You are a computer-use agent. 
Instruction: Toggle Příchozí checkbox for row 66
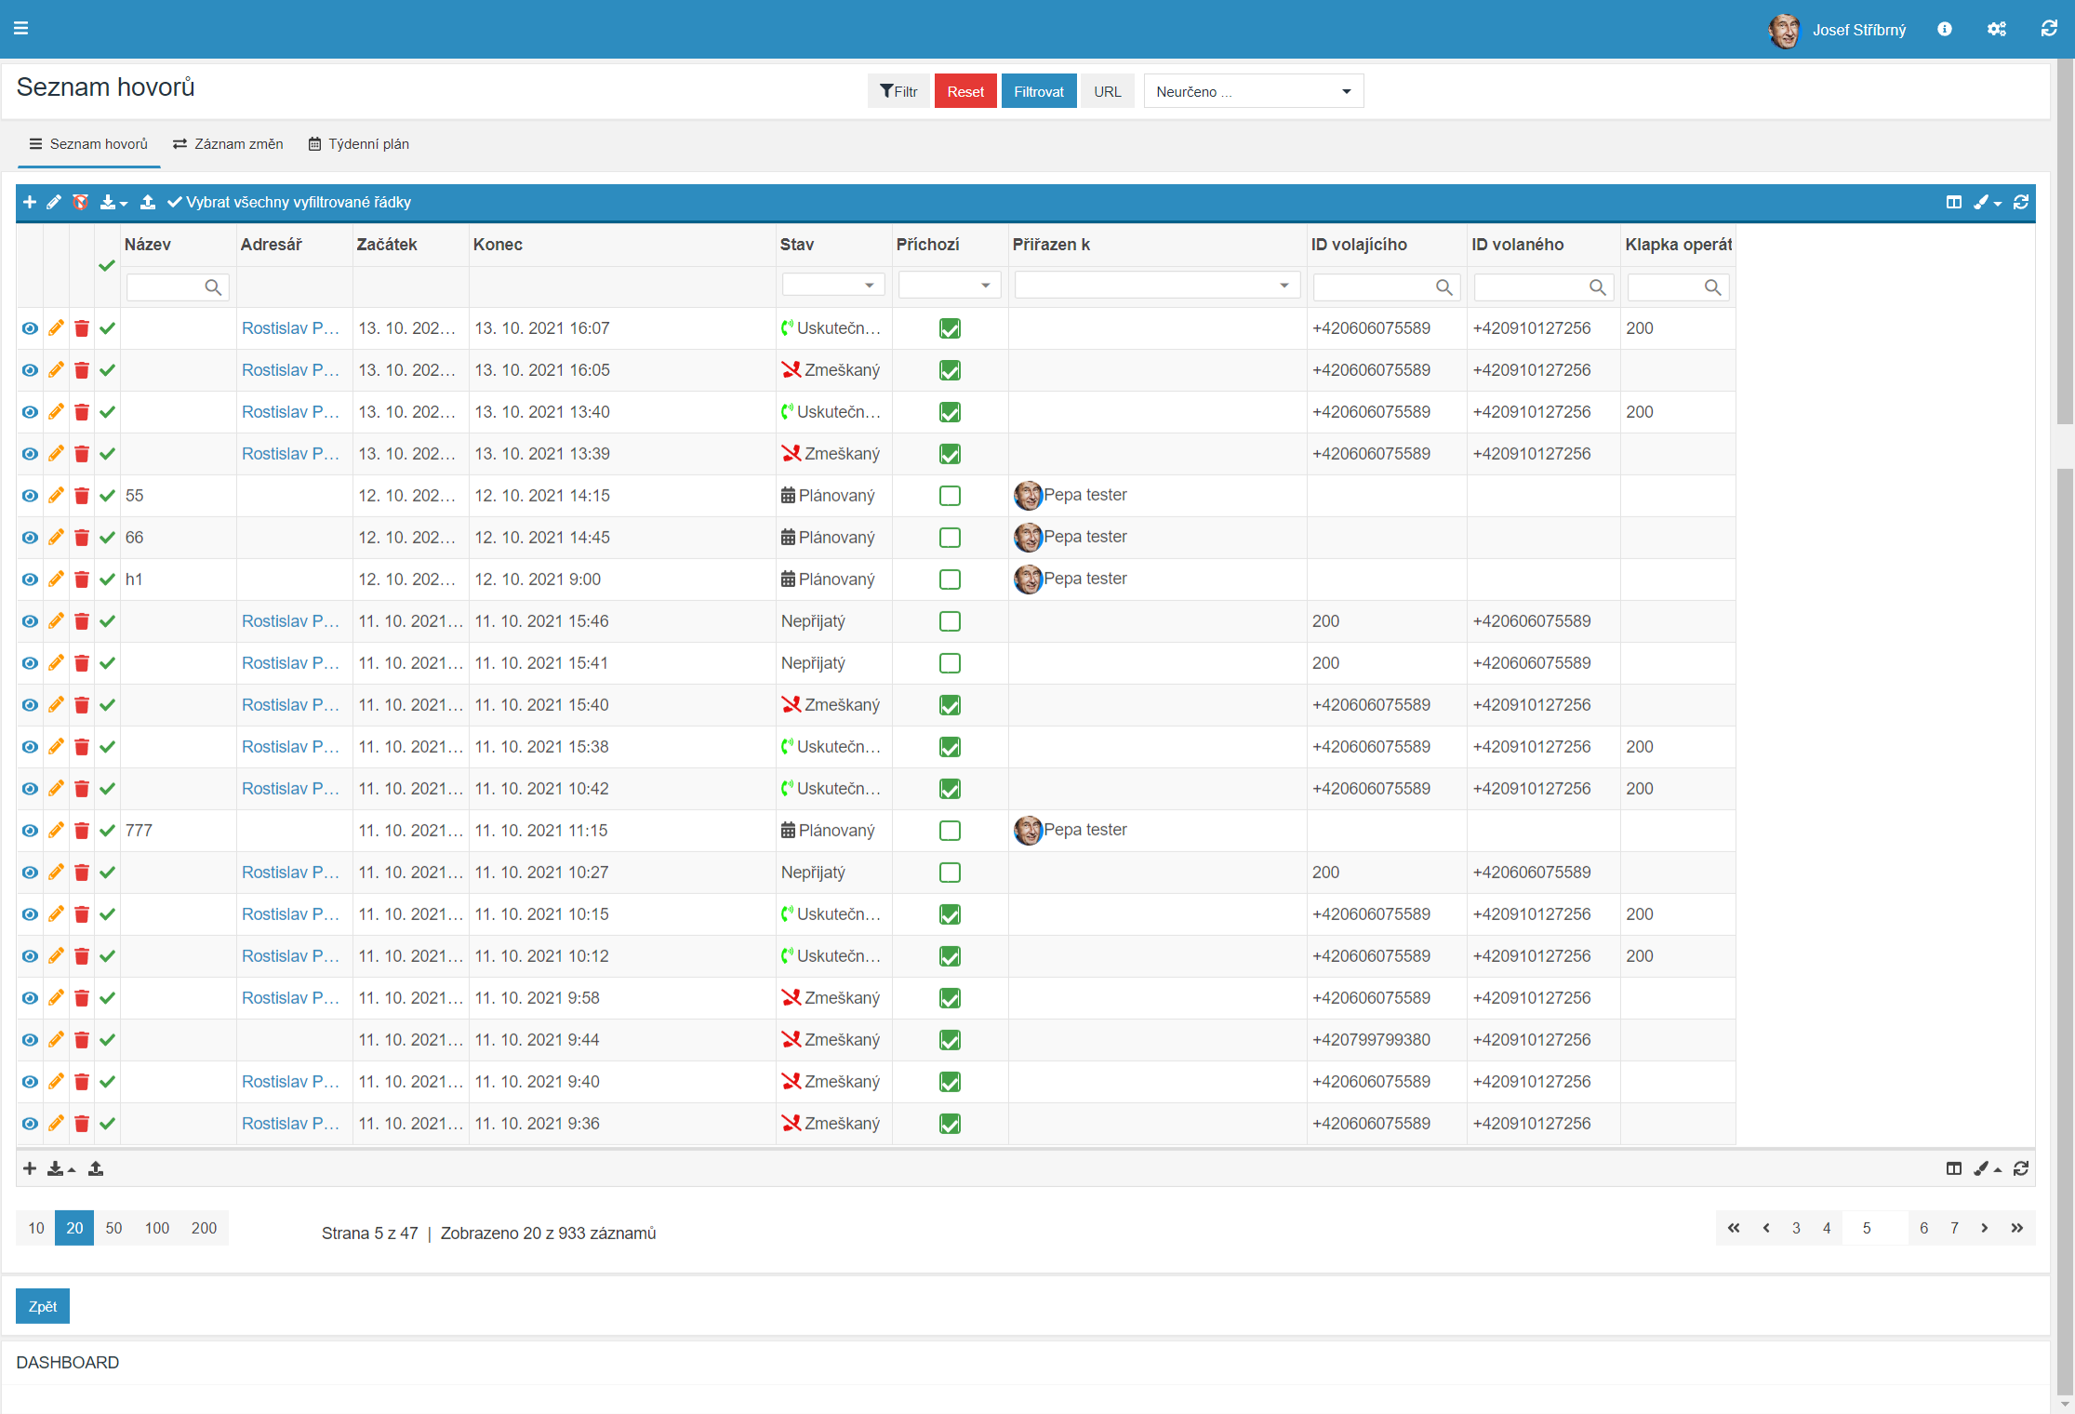[x=950, y=538]
